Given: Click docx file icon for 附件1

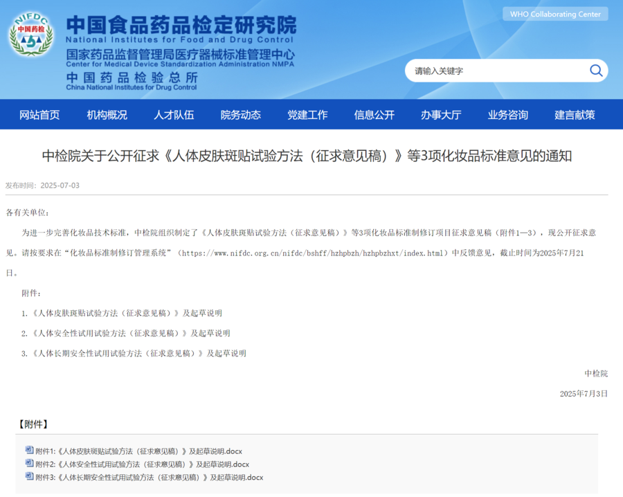Looking at the screenshot, I should pos(29,450).
